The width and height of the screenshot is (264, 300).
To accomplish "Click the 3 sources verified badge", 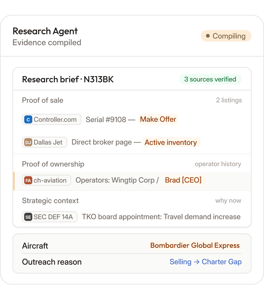I will coord(210,79).
